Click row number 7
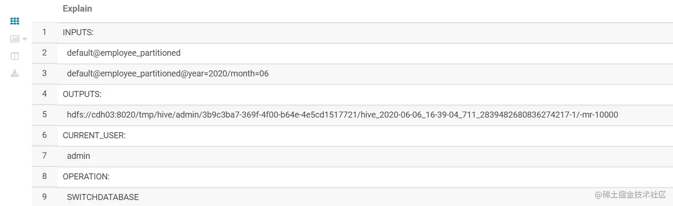 point(45,155)
